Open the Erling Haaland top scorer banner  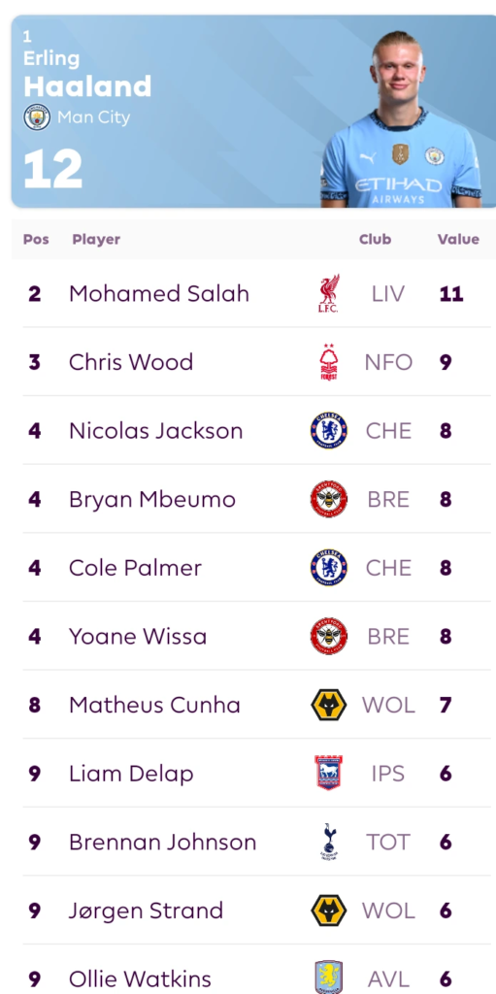253,112
